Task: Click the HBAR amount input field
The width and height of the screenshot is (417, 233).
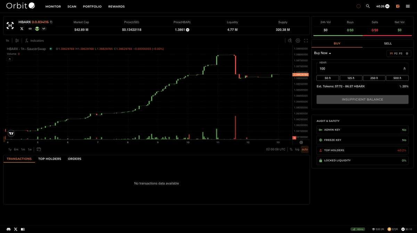Action: point(362,68)
